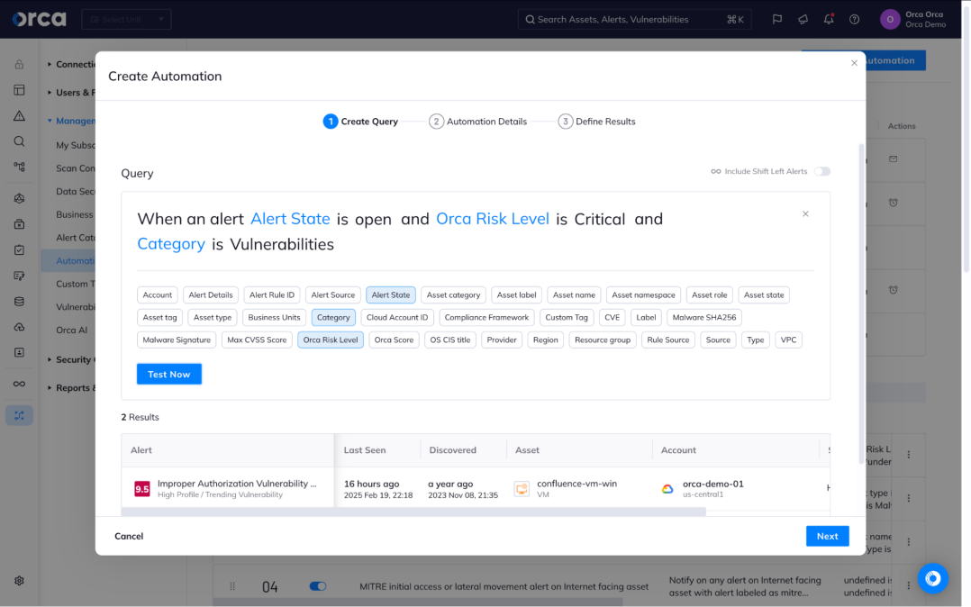
Task: Open the Orca Orca user avatar
Action: [890, 19]
